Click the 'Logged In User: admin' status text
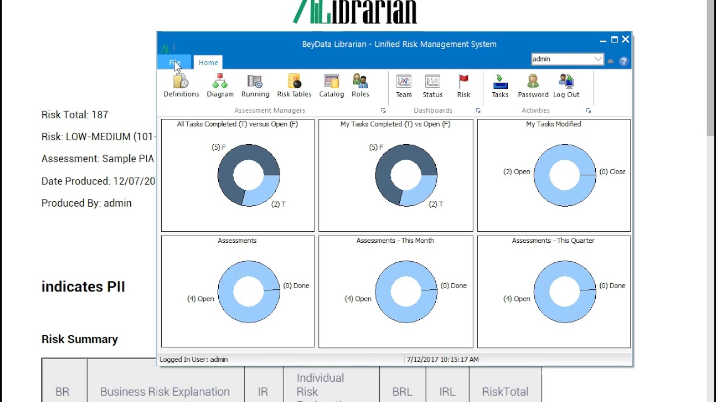The image size is (716, 402). coord(194,360)
